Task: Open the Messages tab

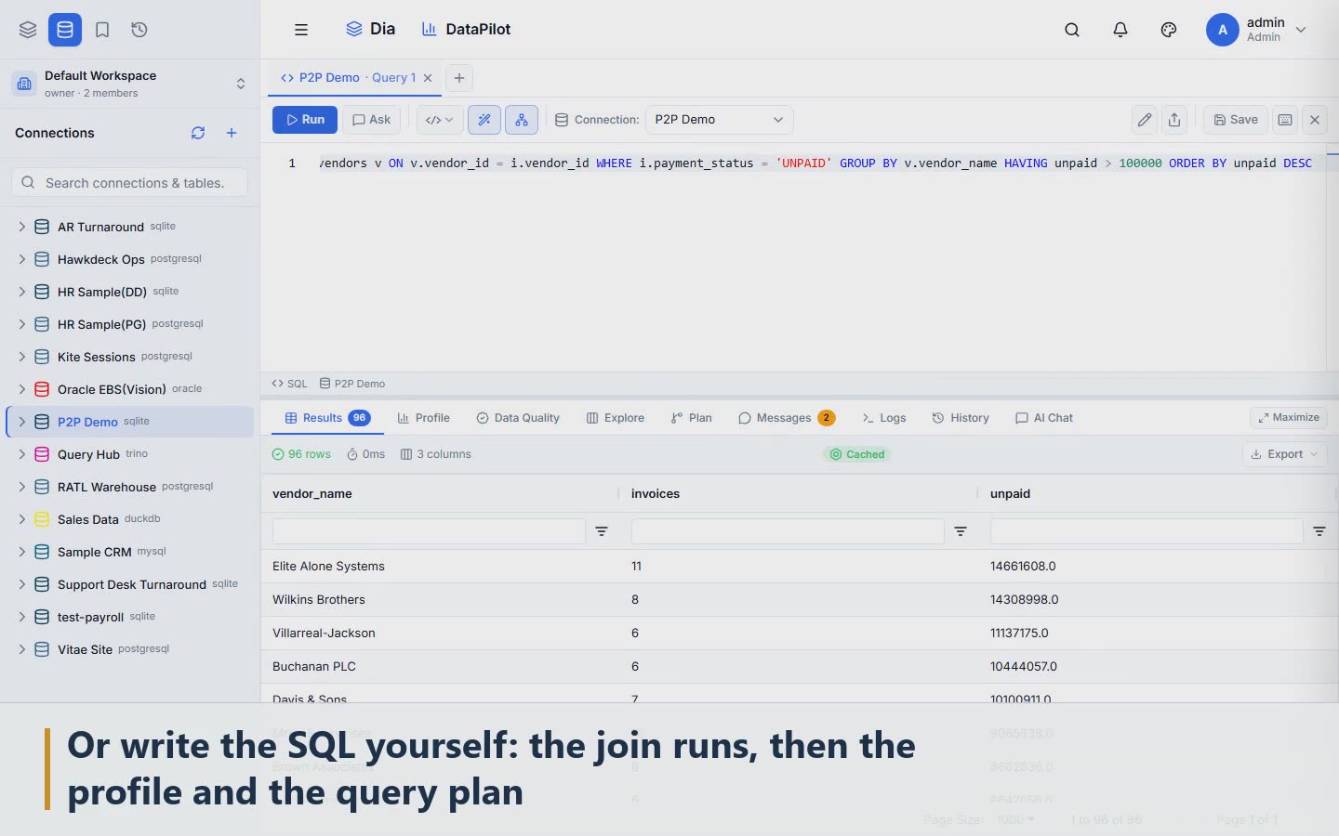Action: tap(787, 418)
